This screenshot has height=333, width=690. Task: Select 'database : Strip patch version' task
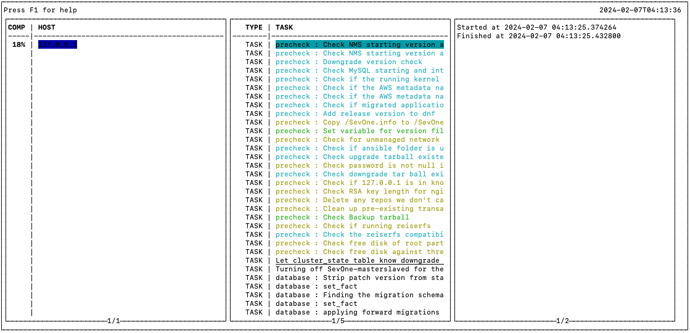359,277
